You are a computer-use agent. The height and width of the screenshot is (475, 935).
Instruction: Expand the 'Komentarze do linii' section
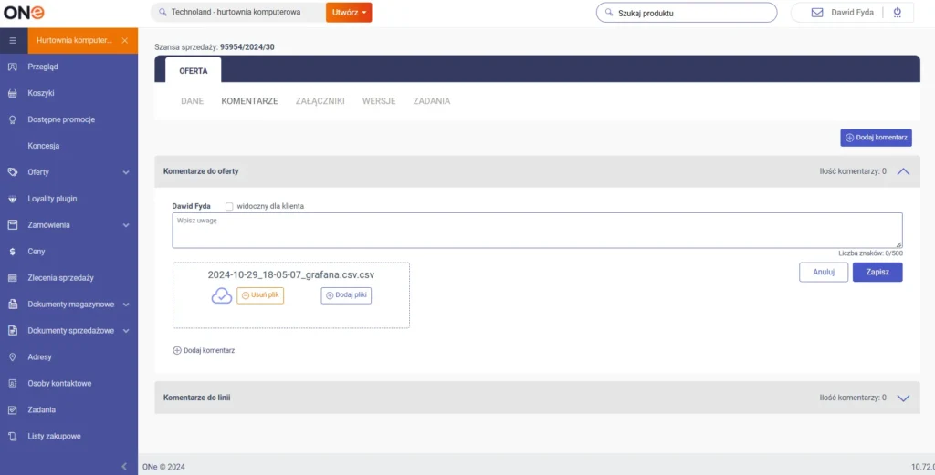(903, 398)
